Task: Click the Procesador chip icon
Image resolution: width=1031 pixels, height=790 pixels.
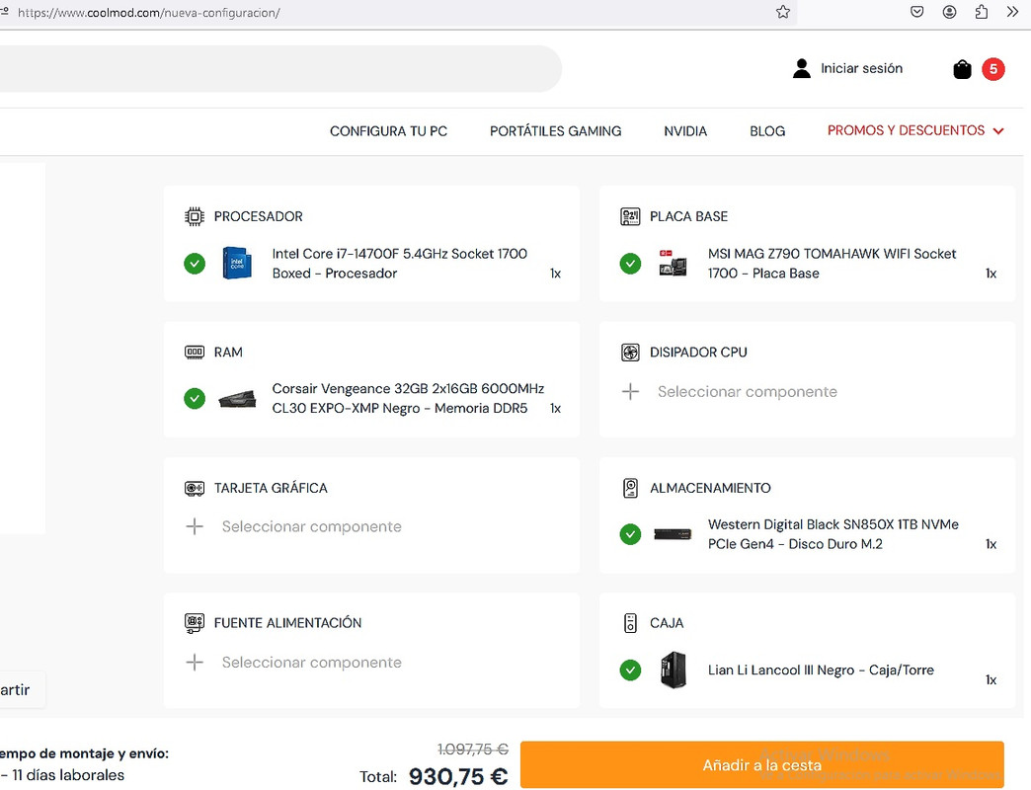Action: [x=195, y=216]
